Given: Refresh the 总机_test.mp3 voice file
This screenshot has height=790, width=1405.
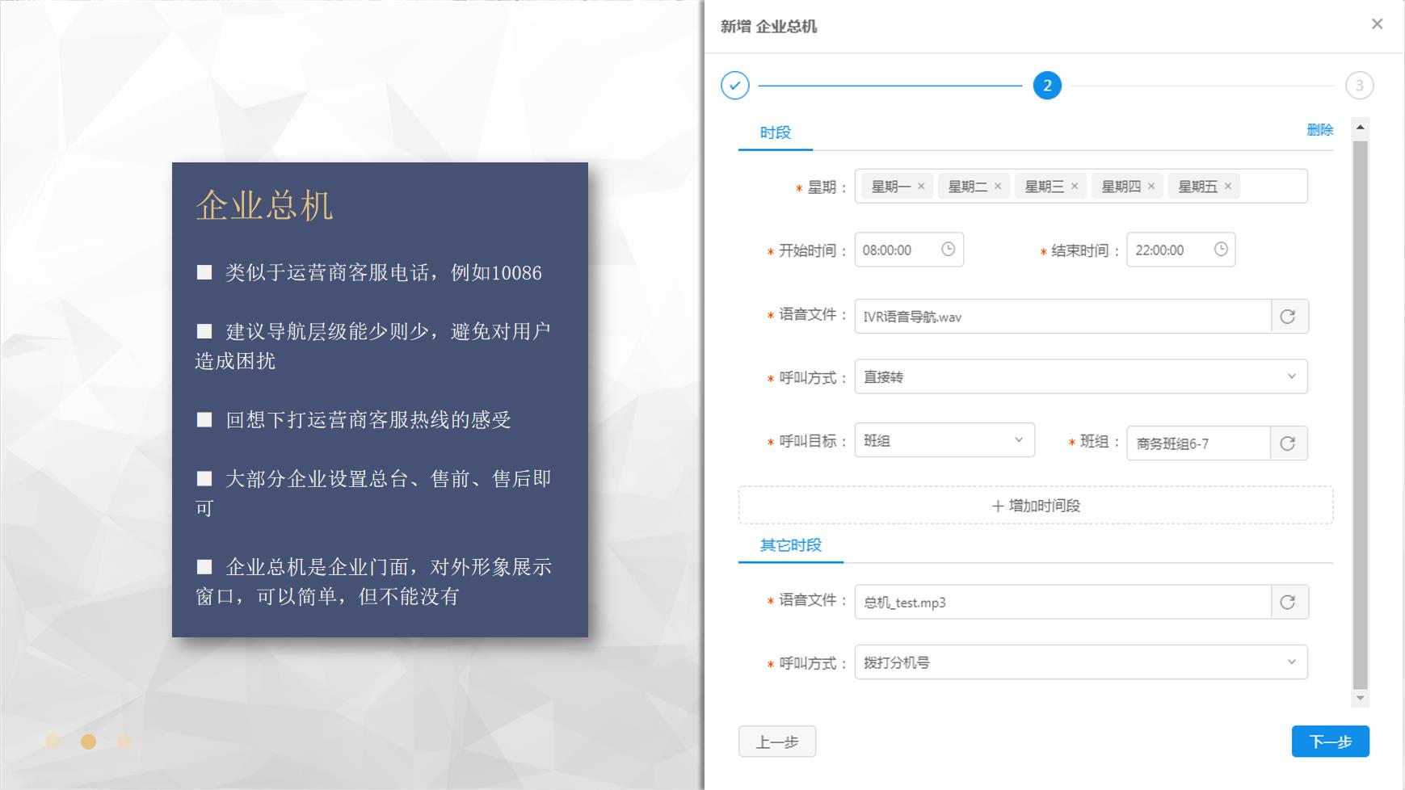Looking at the screenshot, I should click(x=1289, y=603).
